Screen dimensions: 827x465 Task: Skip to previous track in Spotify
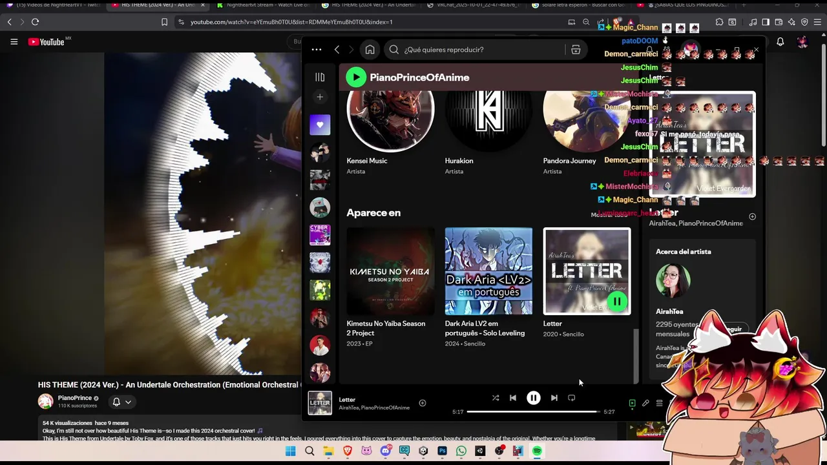pos(513,398)
